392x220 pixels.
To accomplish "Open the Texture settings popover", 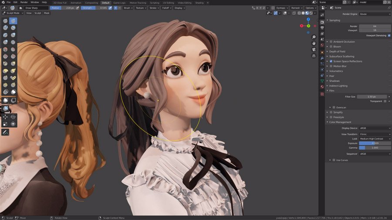I will click(x=141, y=8).
